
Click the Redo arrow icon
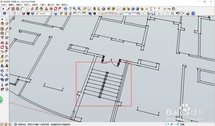[182, 13]
